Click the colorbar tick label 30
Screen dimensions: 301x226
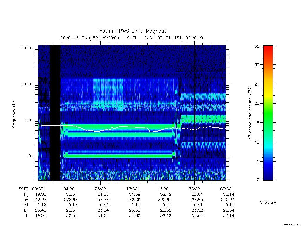click(257, 65)
